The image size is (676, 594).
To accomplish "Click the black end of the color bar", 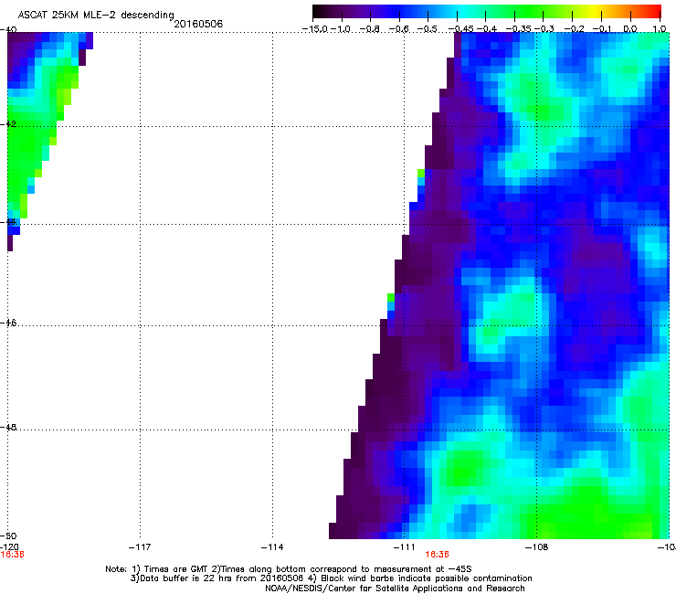I will tap(318, 11).
